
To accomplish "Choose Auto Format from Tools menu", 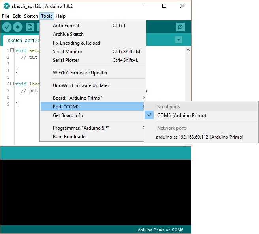I will click(x=66, y=26).
